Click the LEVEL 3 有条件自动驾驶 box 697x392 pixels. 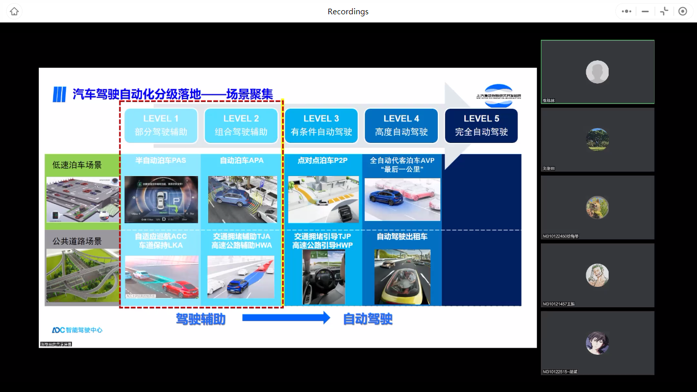321,126
